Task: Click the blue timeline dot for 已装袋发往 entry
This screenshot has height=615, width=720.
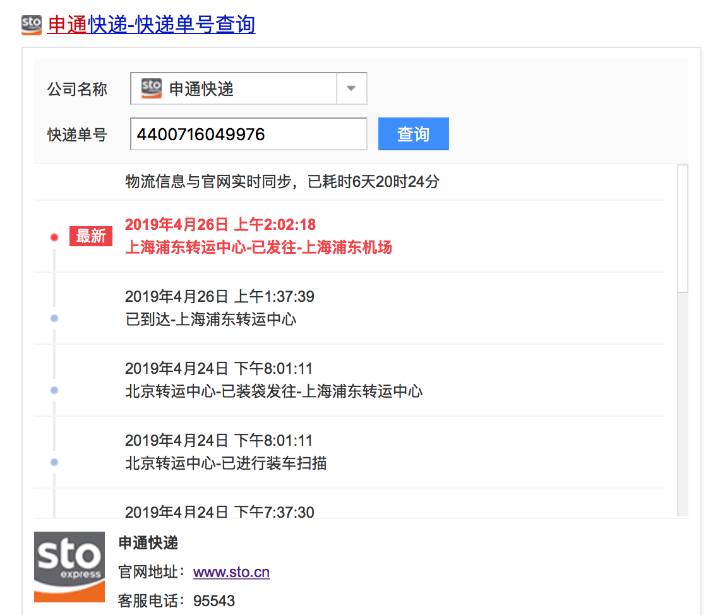Action: (x=54, y=390)
